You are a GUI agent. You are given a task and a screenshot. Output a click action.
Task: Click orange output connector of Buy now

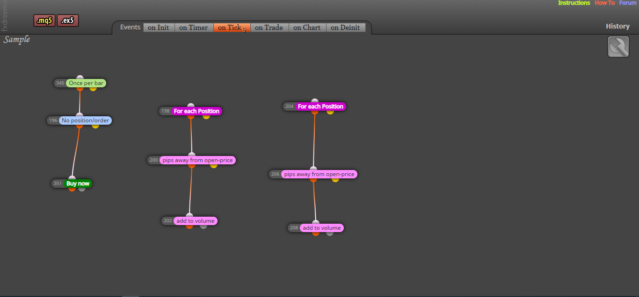pos(72,188)
